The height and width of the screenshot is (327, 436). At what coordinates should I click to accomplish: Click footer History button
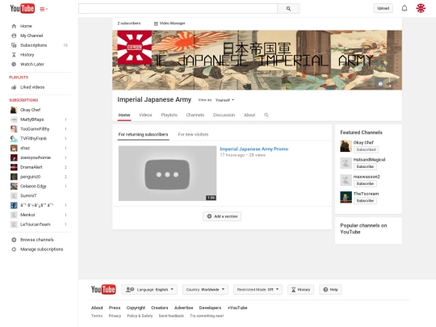pyautogui.click(x=300, y=290)
